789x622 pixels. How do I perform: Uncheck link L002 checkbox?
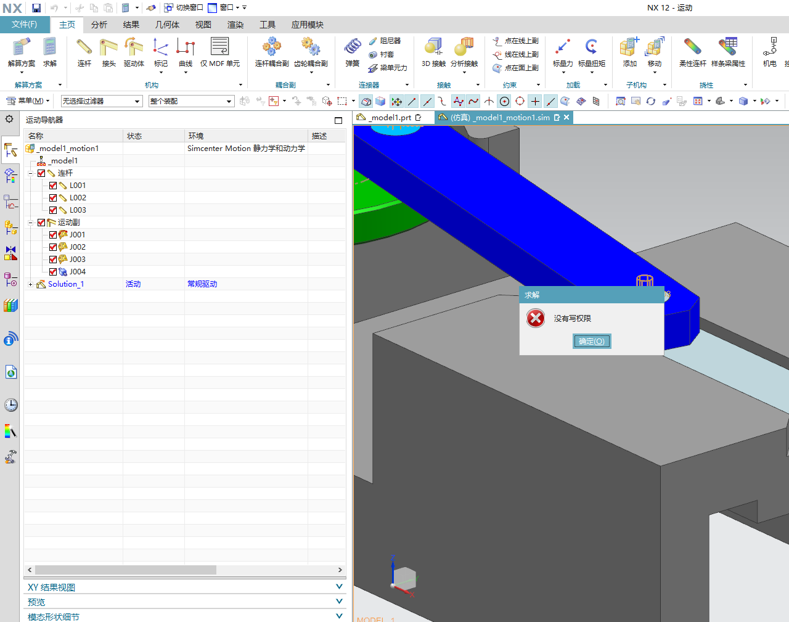pos(53,198)
